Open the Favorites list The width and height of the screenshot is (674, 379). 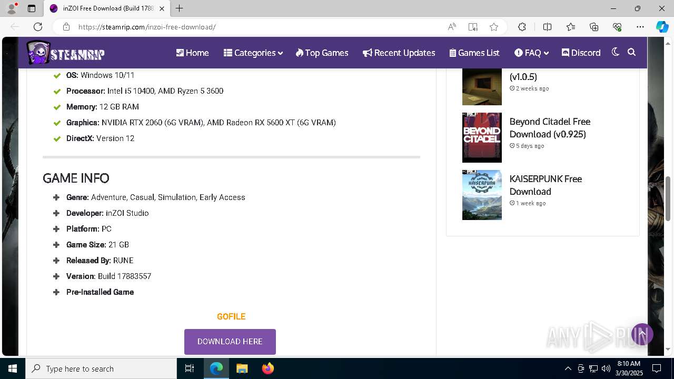[571, 27]
